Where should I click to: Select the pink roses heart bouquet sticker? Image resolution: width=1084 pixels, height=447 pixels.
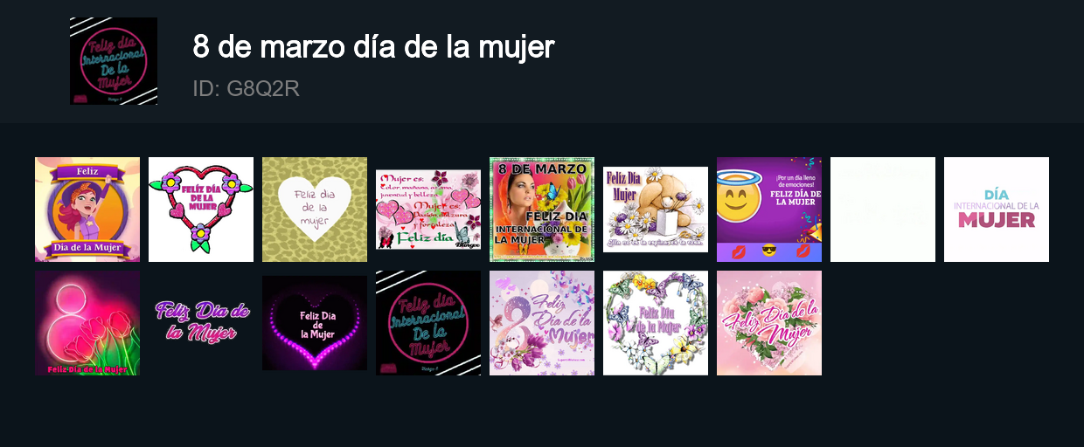point(769,323)
